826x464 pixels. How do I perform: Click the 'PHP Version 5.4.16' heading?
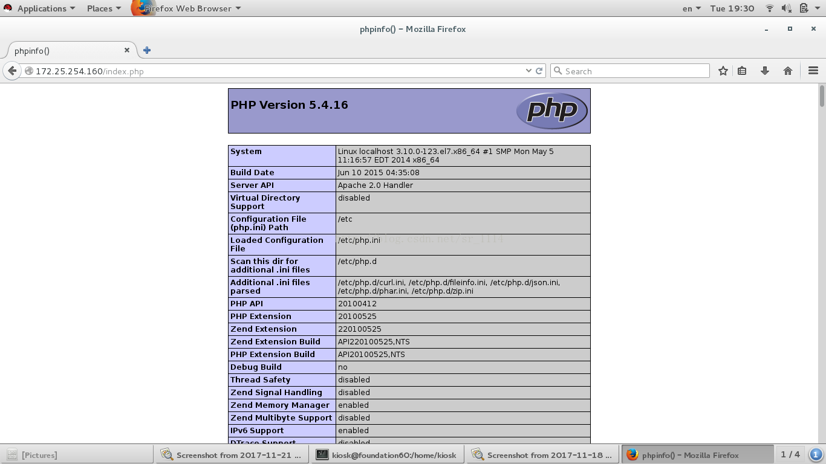289,105
